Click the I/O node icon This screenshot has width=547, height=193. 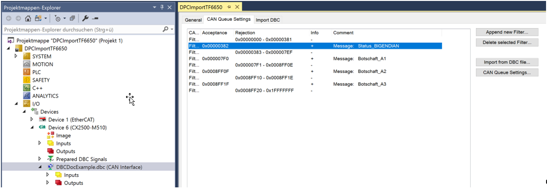pyautogui.click(x=26, y=104)
